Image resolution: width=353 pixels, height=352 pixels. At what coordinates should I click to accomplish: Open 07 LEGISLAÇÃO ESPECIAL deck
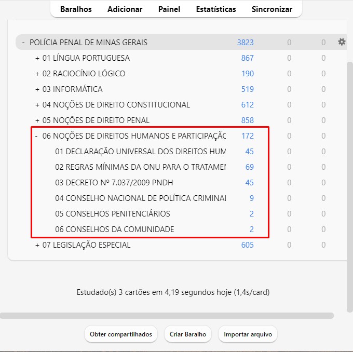click(x=86, y=245)
